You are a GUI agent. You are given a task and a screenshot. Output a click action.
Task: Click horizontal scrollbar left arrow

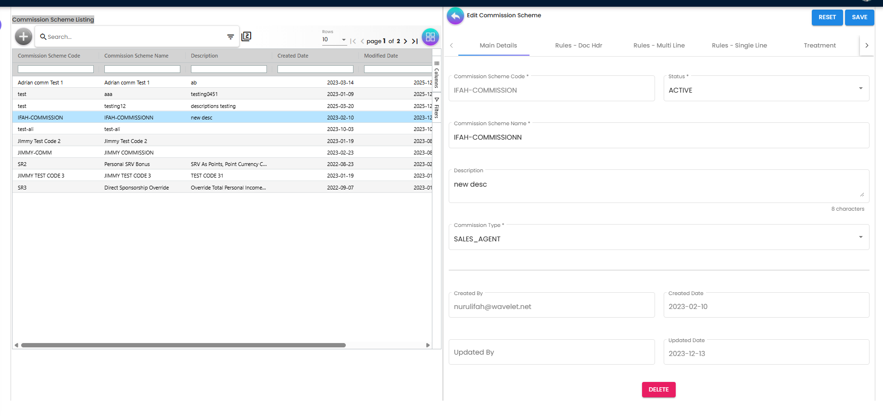16,345
